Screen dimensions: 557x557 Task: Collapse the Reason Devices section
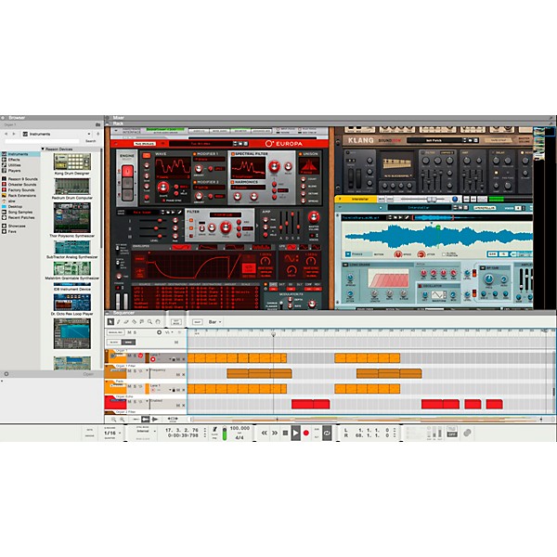[43, 149]
